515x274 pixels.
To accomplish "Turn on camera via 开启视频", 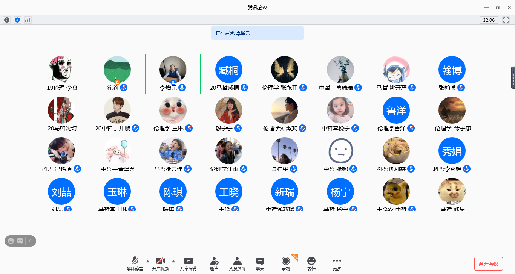I will point(161,264).
